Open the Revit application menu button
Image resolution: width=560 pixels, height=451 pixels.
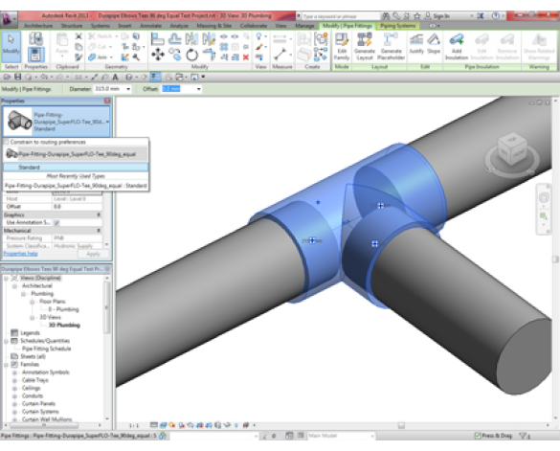coord(9,18)
